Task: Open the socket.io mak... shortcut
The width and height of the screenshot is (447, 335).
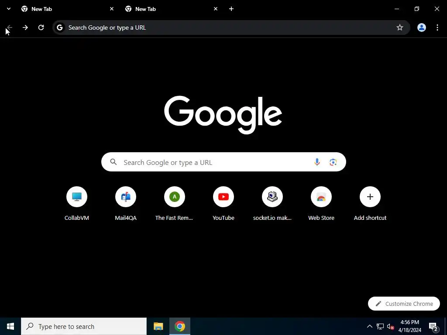Action: point(272,203)
